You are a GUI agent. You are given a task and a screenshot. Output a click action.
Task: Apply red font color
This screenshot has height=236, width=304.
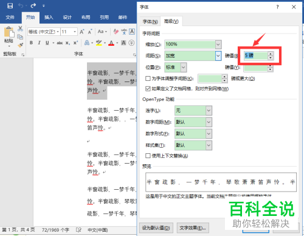point(111,43)
